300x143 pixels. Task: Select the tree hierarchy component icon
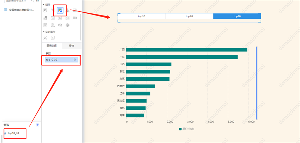(67, 11)
